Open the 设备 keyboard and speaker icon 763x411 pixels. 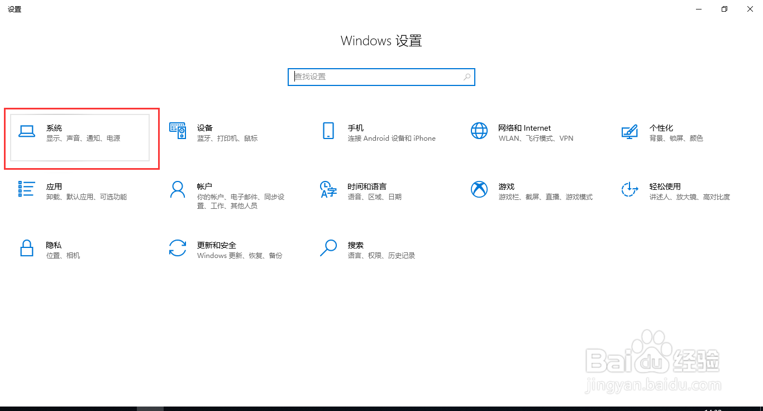click(178, 131)
